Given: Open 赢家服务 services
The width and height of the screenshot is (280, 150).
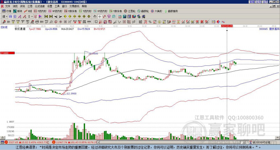Looking at the screenshot, I should click(x=171, y=11).
